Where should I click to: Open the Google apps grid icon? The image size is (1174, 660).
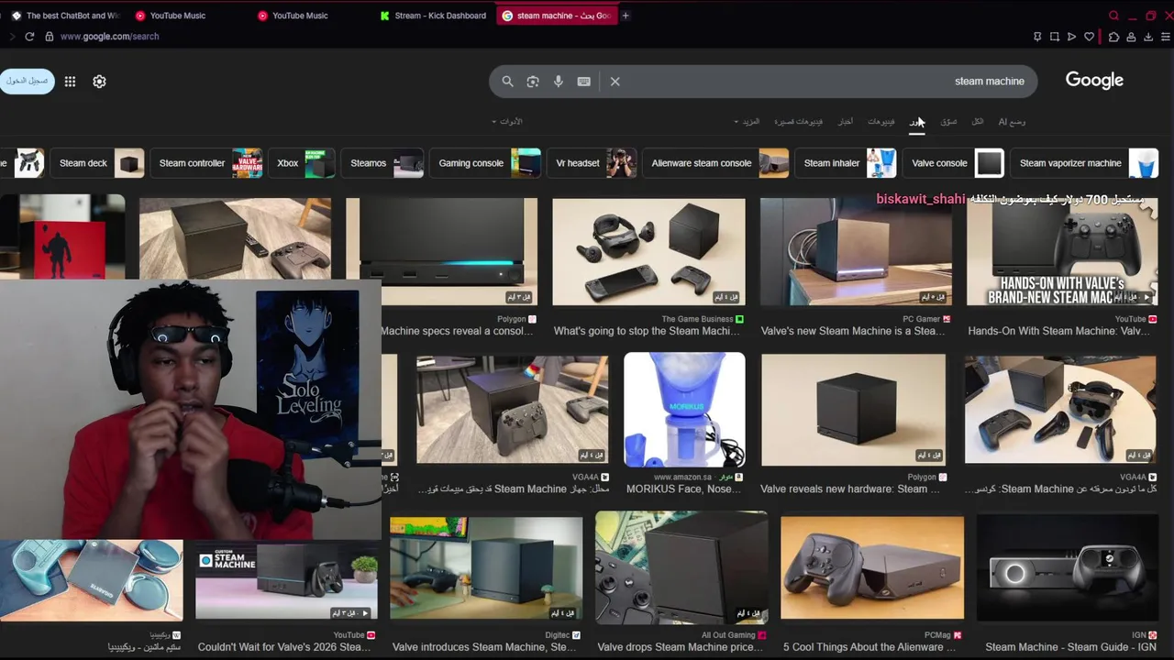click(x=70, y=82)
